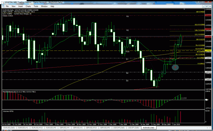
Task: Click the AUDUSD,Daily chart header text
Action: point(21,10)
